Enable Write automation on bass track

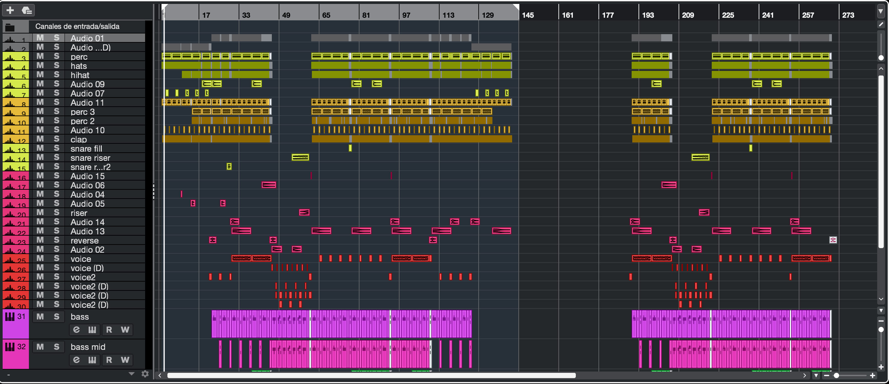point(125,330)
